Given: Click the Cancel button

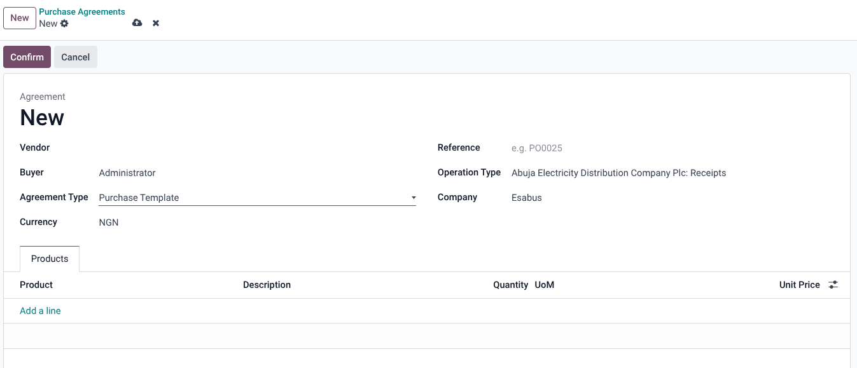Looking at the screenshot, I should point(75,57).
